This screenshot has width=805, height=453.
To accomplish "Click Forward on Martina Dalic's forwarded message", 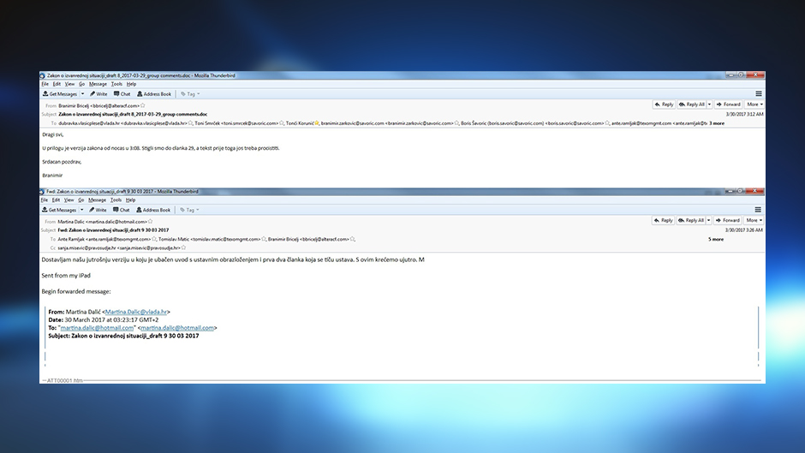I will [728, 220].
